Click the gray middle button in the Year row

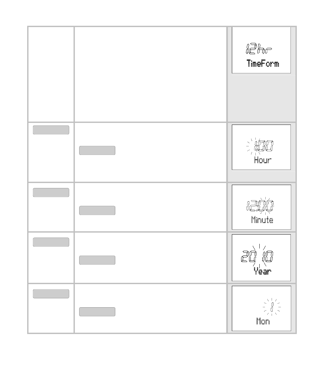tap(97, 260)
